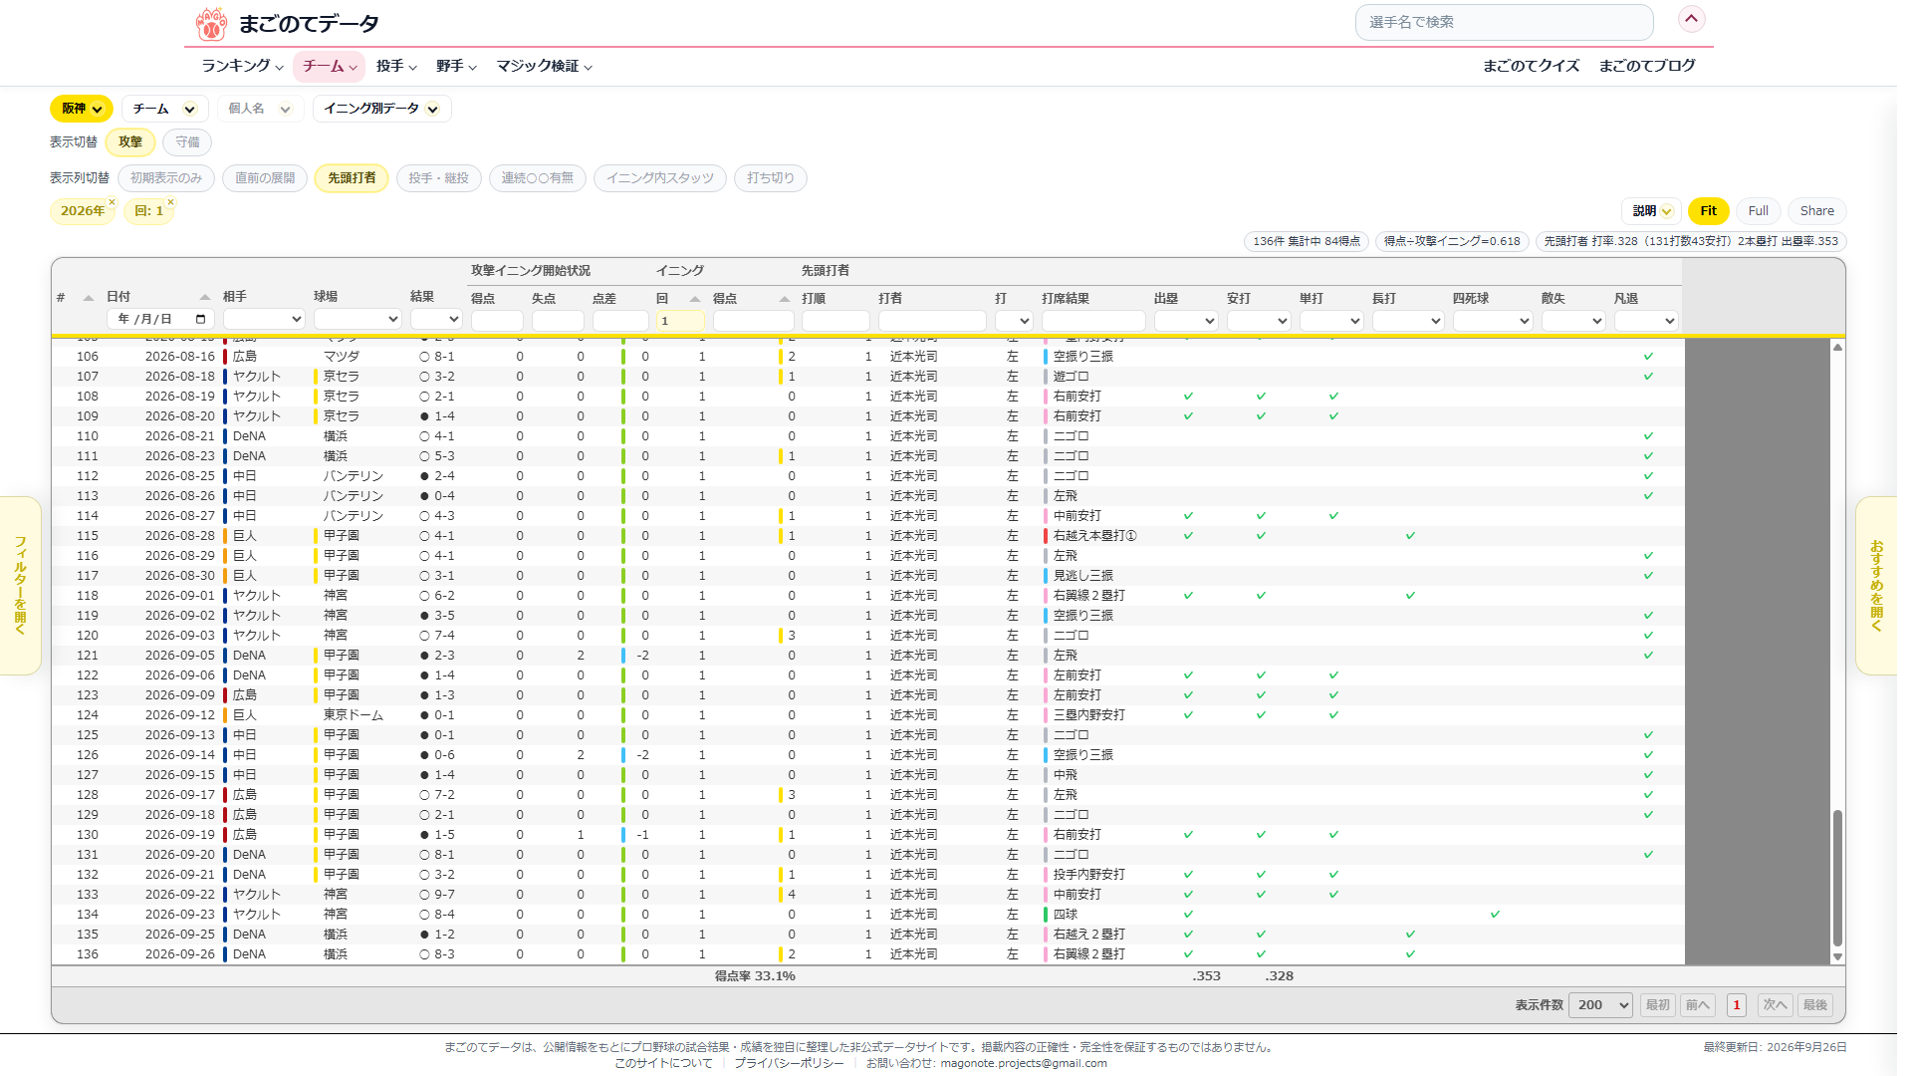
Task: Open the まごのてクイズ link
Action: 1532,66
